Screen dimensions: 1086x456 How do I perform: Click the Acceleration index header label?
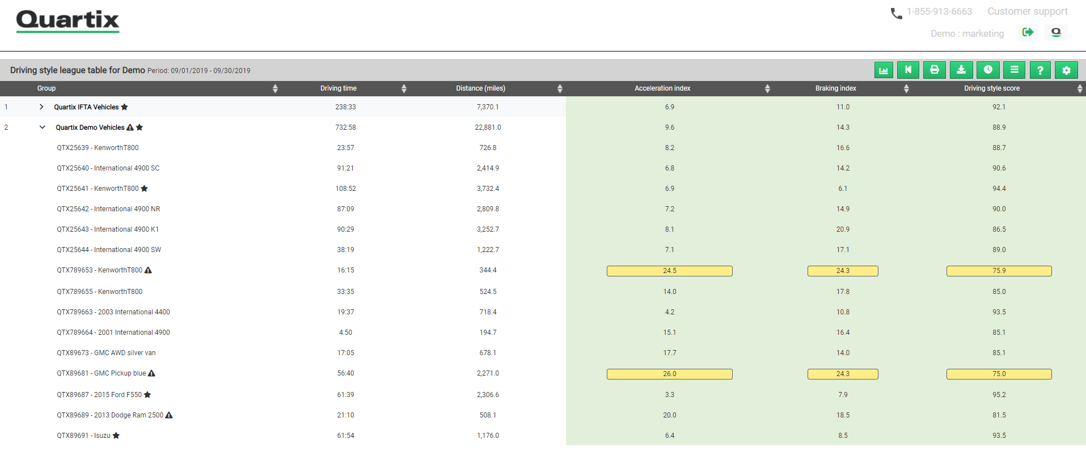pos(662,88)
